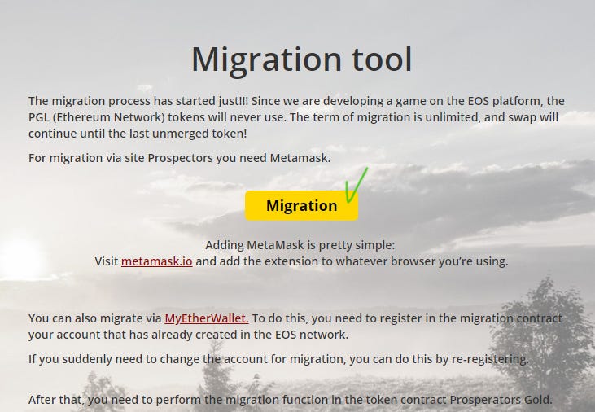
Task: Click the line 'your account that has already created'
Action: click(x=188, y=335)
